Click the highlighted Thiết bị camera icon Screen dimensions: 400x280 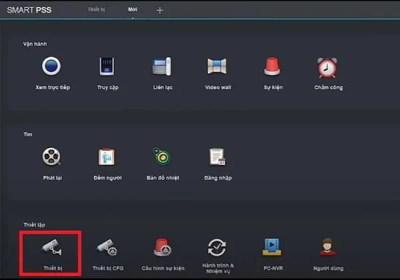tap(52, 248)
